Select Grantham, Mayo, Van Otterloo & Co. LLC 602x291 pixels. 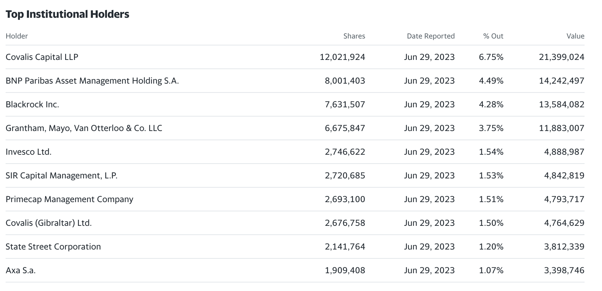click(x=84, y=128)
